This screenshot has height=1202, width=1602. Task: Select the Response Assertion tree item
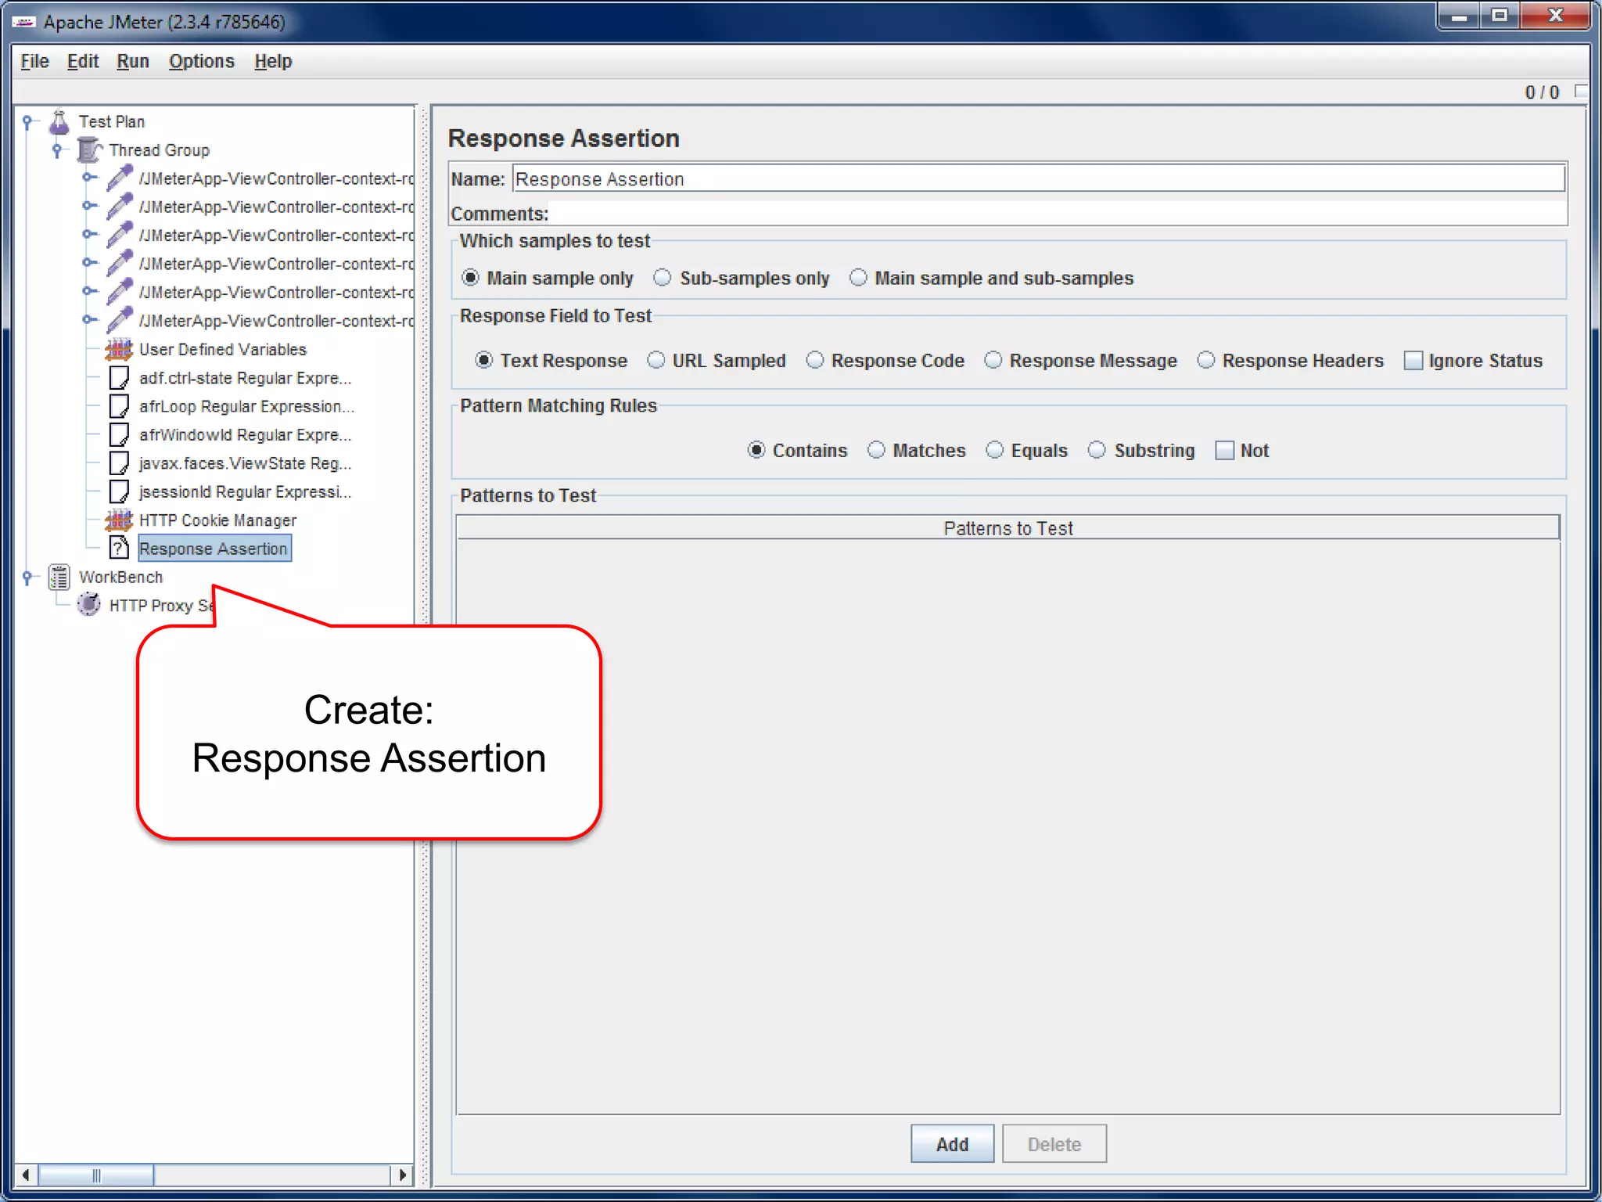pos(214,549)
